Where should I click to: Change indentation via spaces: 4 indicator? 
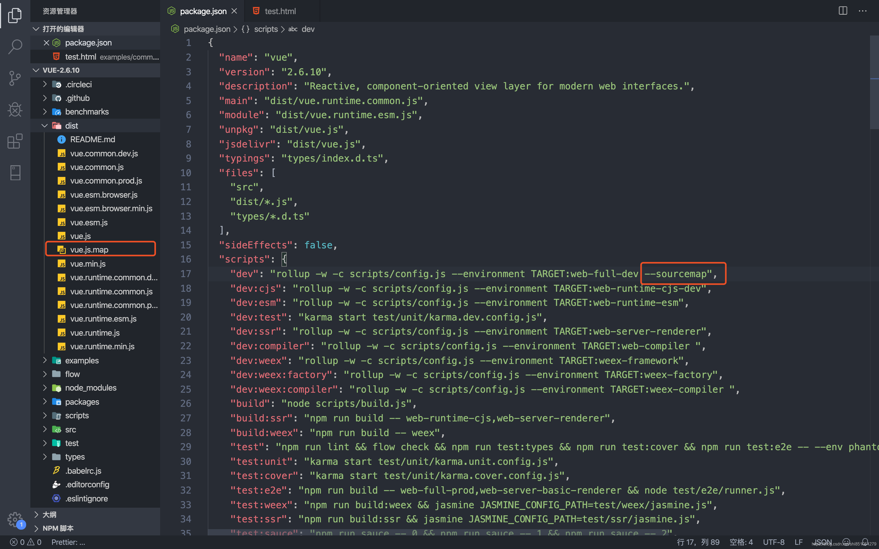point(741,542)
